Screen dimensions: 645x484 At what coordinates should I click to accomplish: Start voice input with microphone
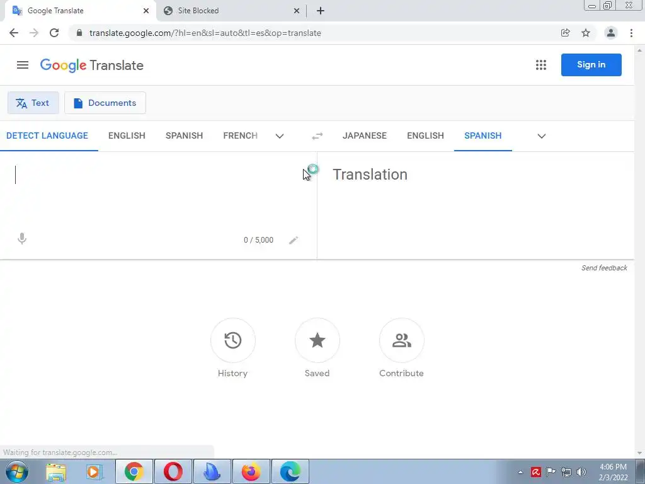click(x=22, y=239)
